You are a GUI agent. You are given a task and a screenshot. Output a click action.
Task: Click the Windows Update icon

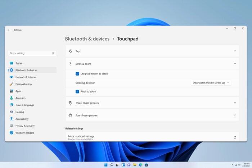[x=12, y=133]
